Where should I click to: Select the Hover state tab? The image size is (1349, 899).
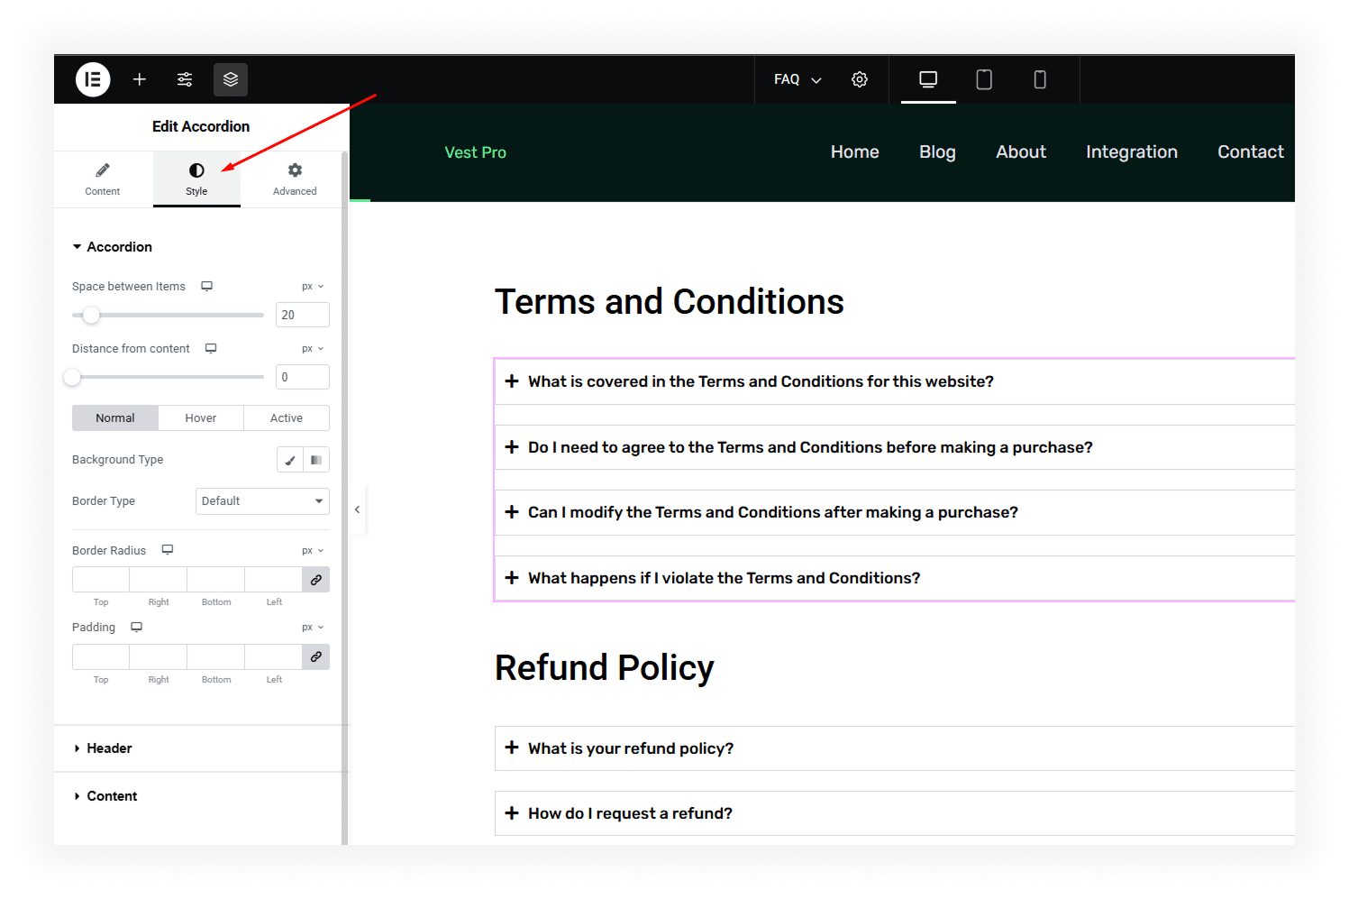201,418
